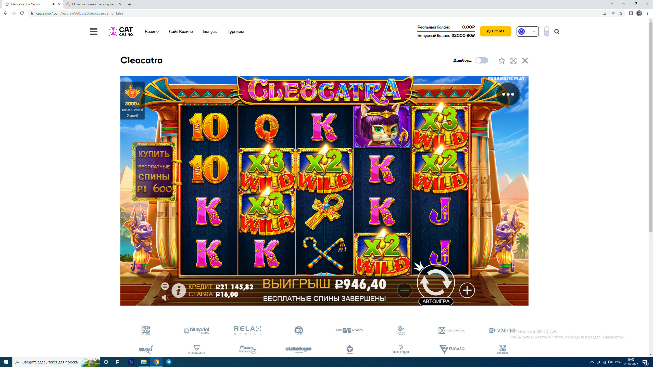Image resolution: width=653 pixels, height=367 pixels.
Task: Show hidden system tray icons
Action: click(592, 362)
